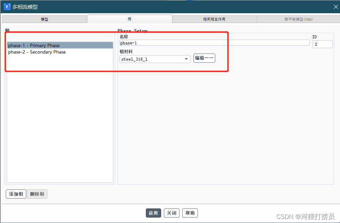Viewport: 340px width, 223px height.
Task: Click the 群平衡模型(PBM) tab
Action: (298, 19)
